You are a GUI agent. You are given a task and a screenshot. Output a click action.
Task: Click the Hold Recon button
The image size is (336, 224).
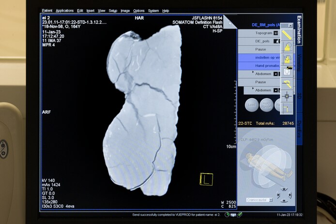point(266,105)
